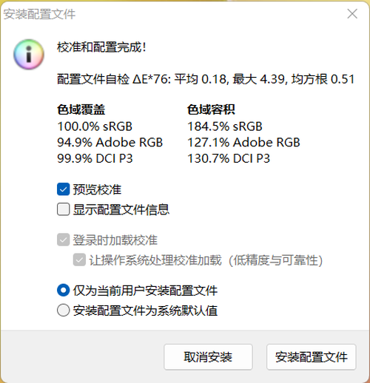Click the 安装配置文件 button at bottom
Image resolution: width=370 pixels, height=383 pixels.
312,357
